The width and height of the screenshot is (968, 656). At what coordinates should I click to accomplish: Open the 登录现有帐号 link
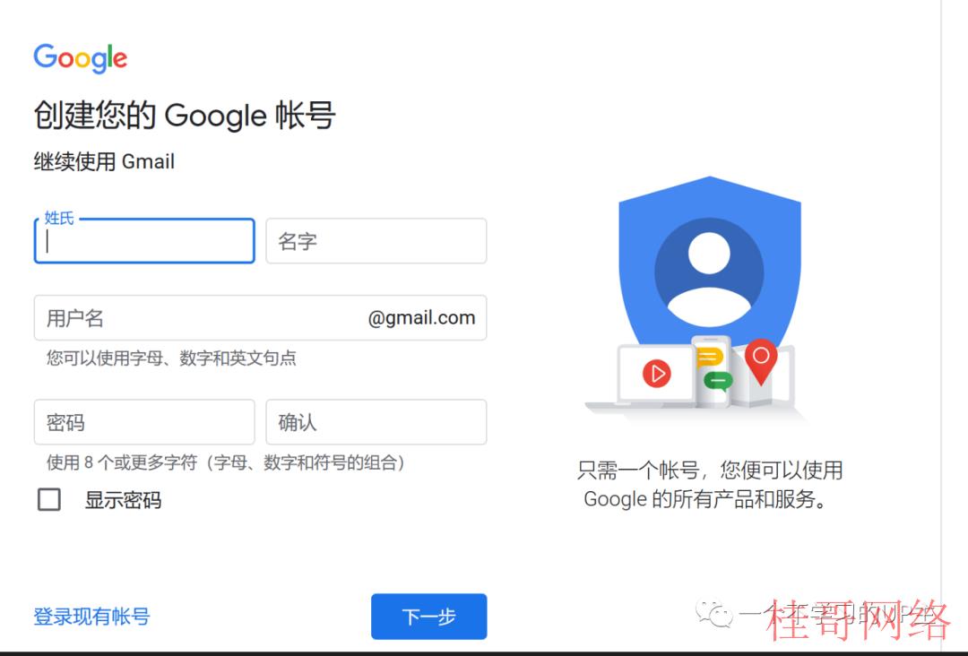(91, 616)
